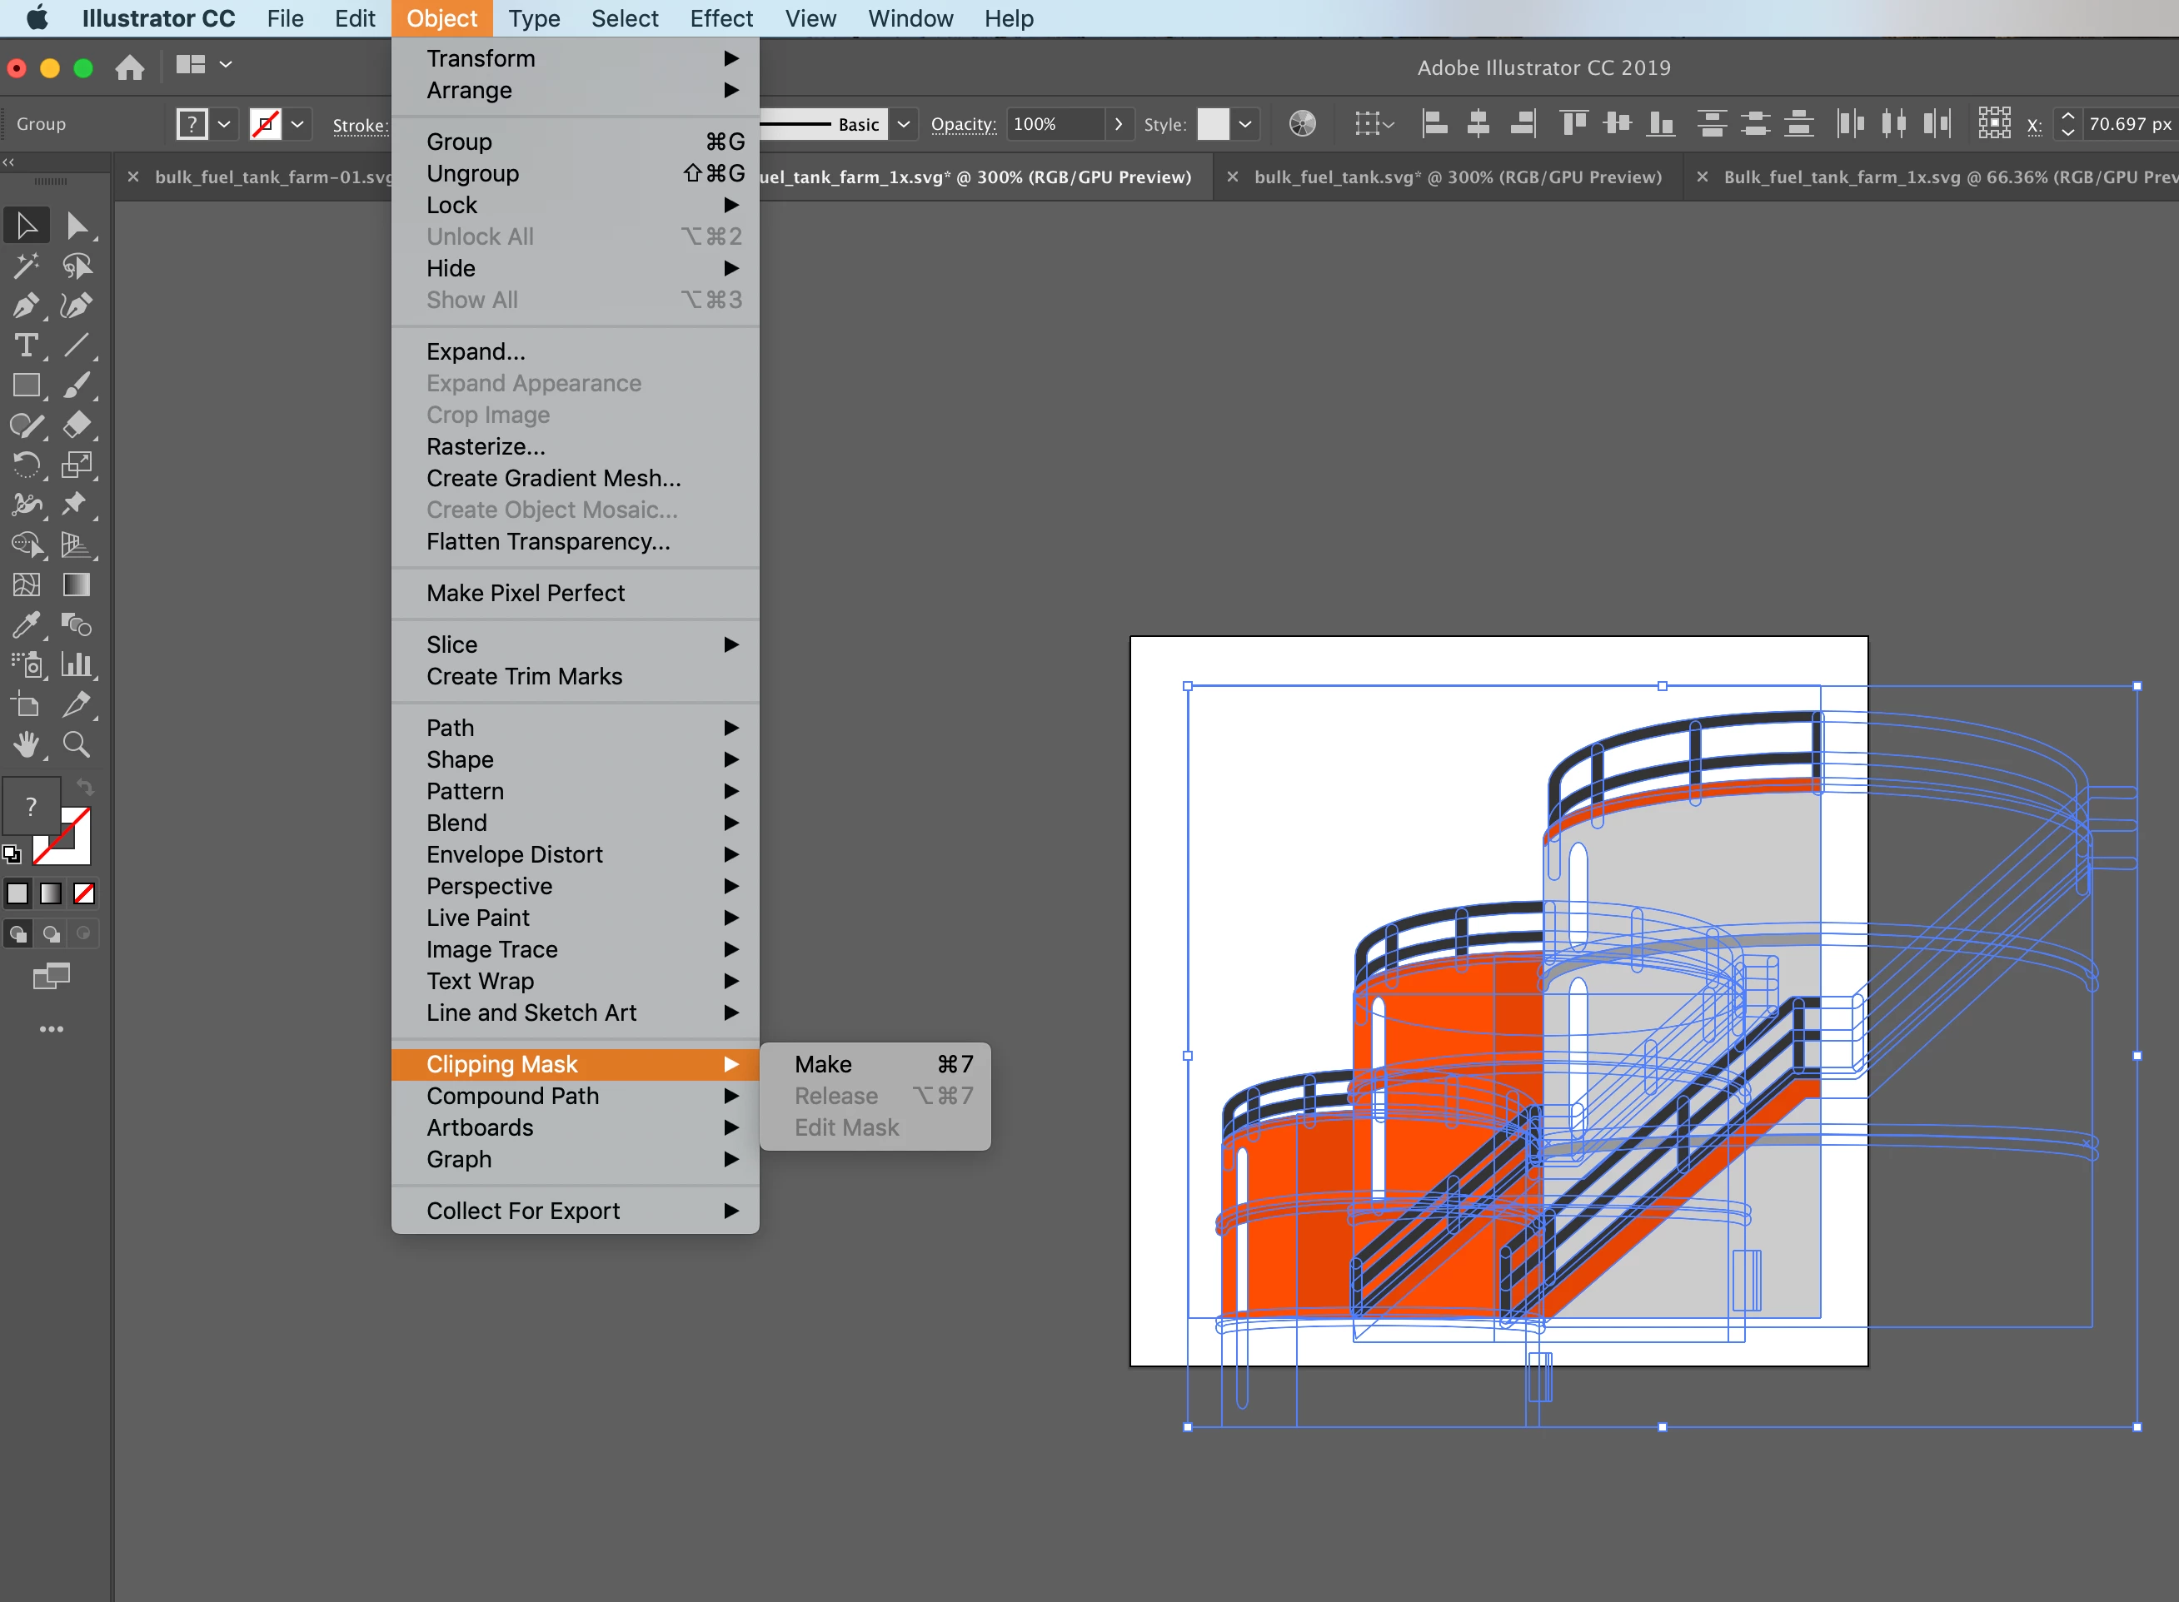2179x1602 pixels.
Task: Swap fill and stroke colors
Action: [85, 787]
